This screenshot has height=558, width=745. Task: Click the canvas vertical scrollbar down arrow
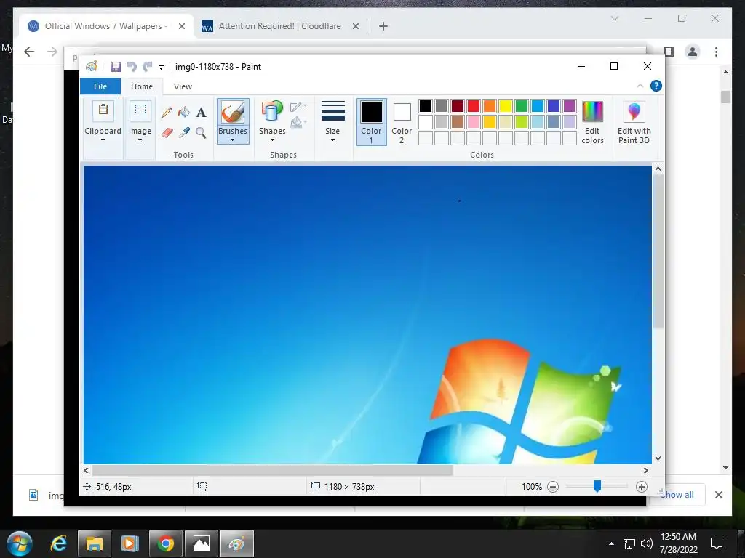pos(658,458)
